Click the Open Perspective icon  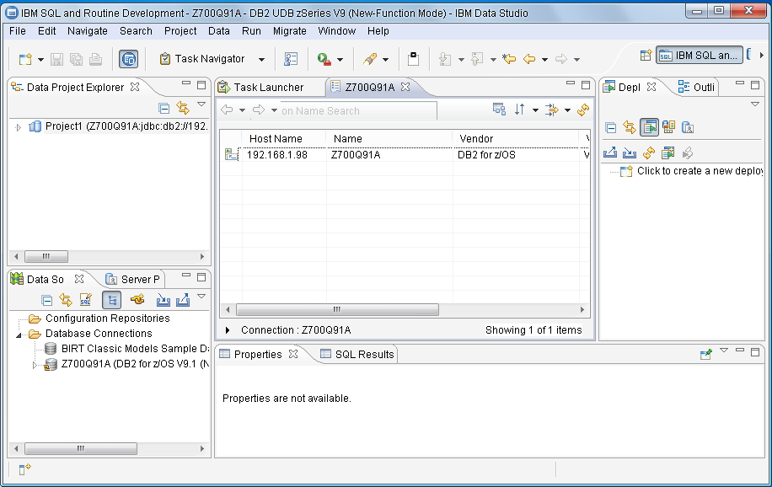point(646,56)
